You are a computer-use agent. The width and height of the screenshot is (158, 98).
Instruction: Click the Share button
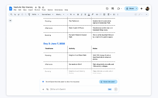click(130, 9)
